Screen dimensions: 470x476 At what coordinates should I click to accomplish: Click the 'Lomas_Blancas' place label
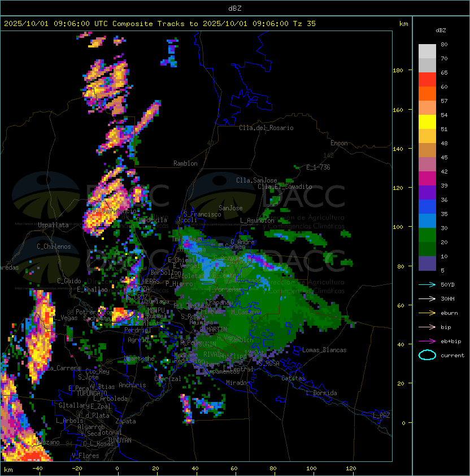[324, 350]
